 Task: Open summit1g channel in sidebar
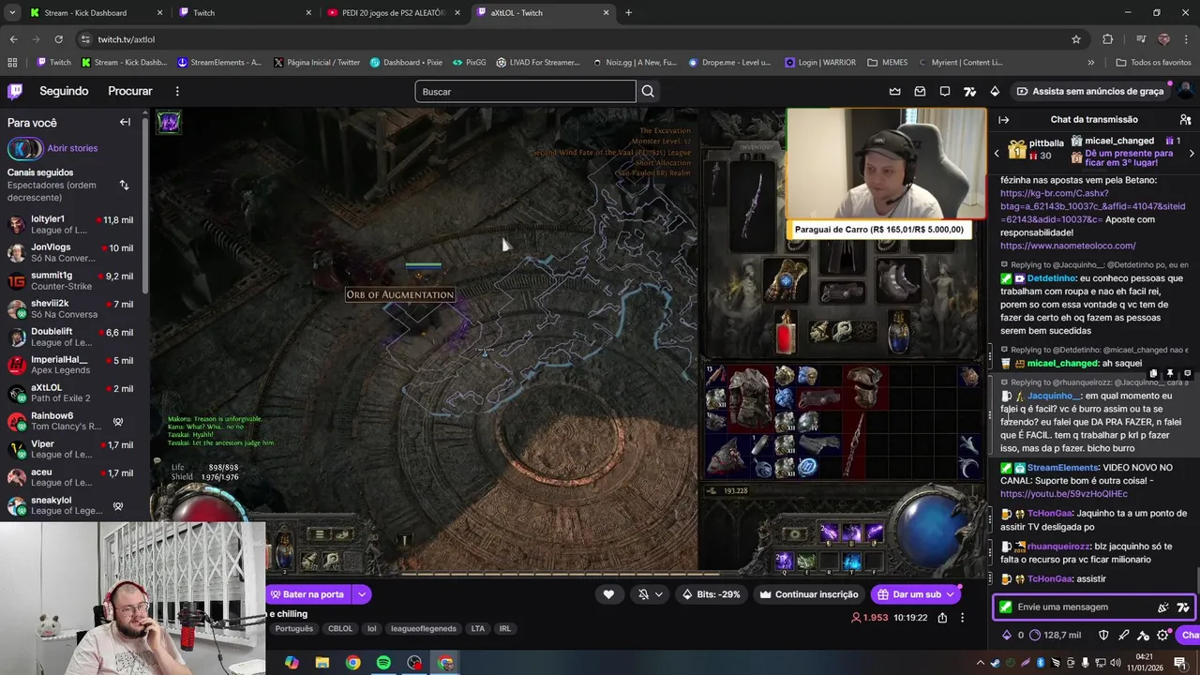click(70, 280)
